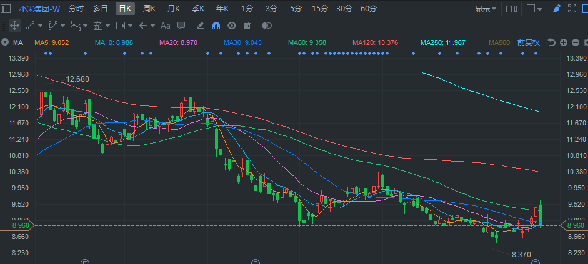Click the MA30: 9.045 legend value
The width and height of the screenshot is (588, 264).
coord(242,42)
